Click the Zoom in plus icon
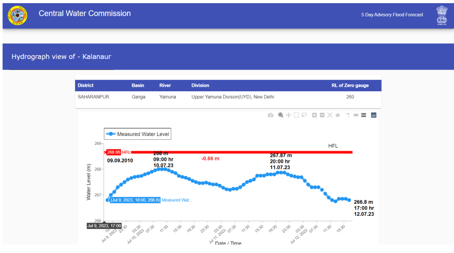454x253 pixels. 314,115
